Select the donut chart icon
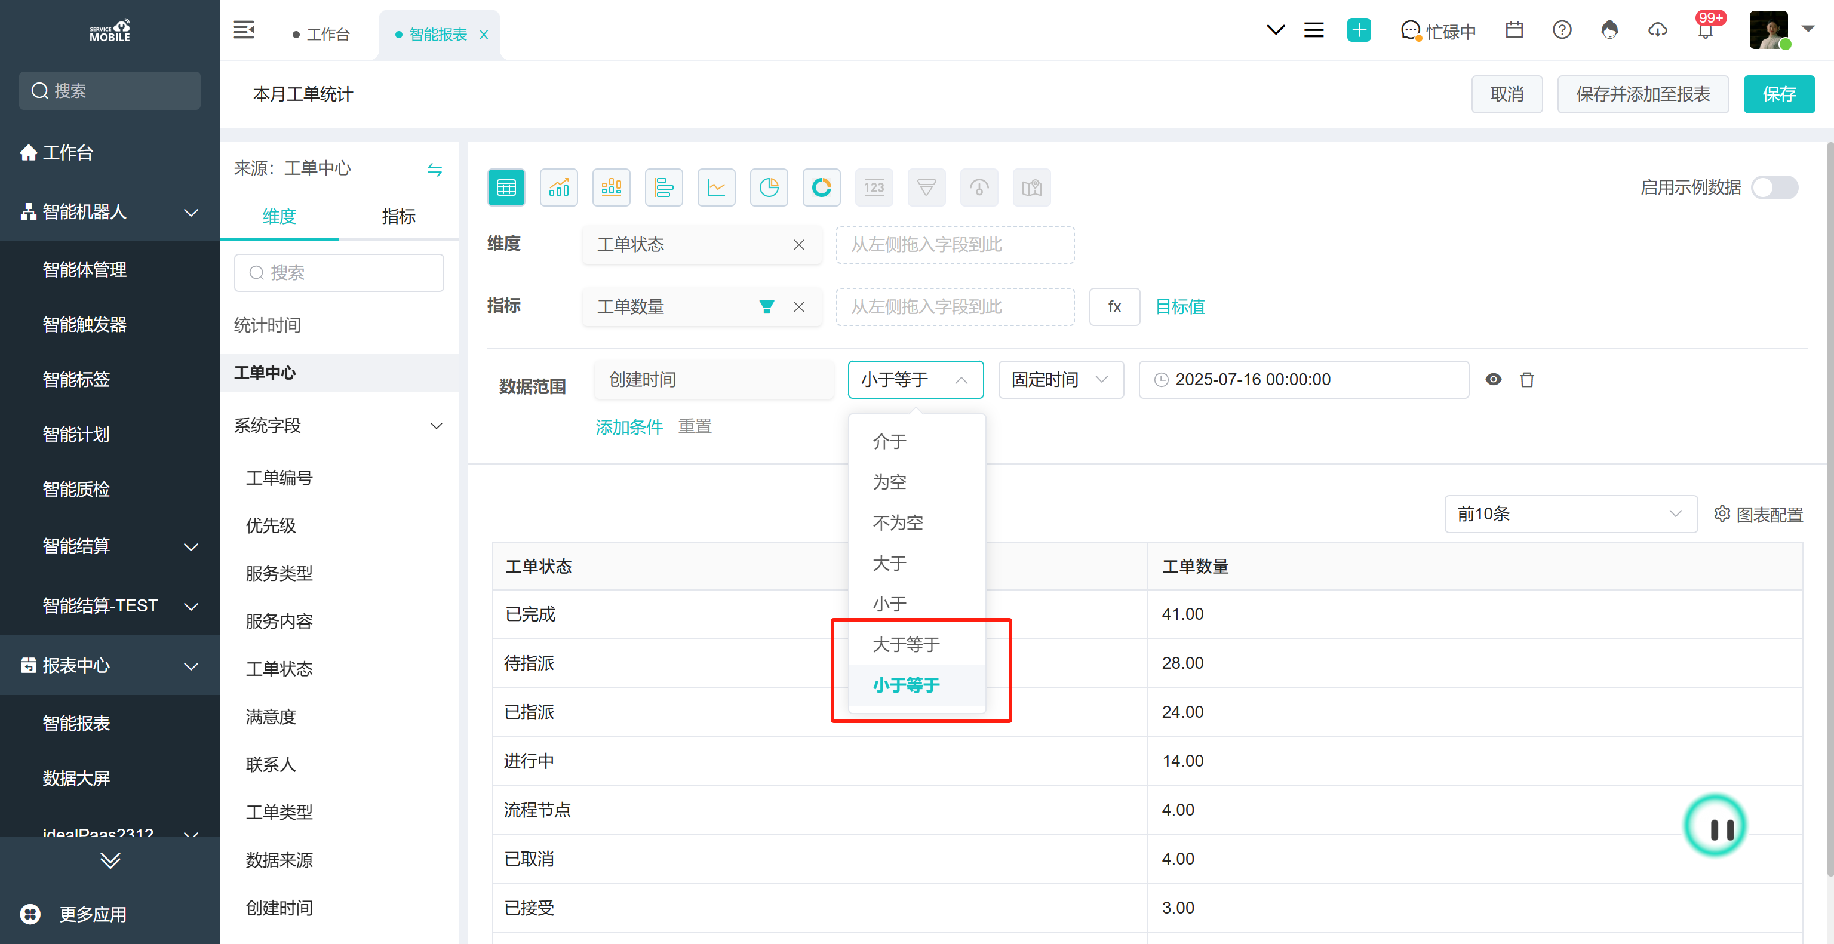Viewport: 1834px width, 944px height. click(x=822, y=187)
